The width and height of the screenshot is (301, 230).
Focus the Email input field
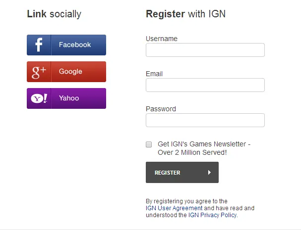(x=205, y=85)
